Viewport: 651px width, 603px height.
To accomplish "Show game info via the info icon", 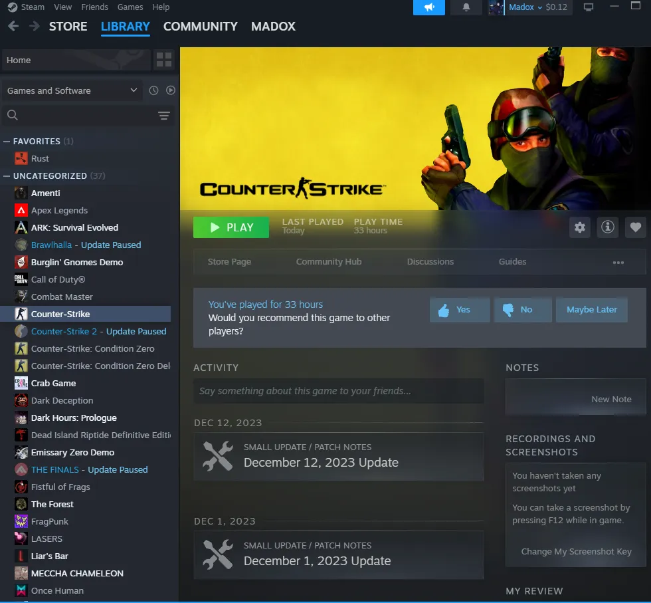I will click(607, 227).
